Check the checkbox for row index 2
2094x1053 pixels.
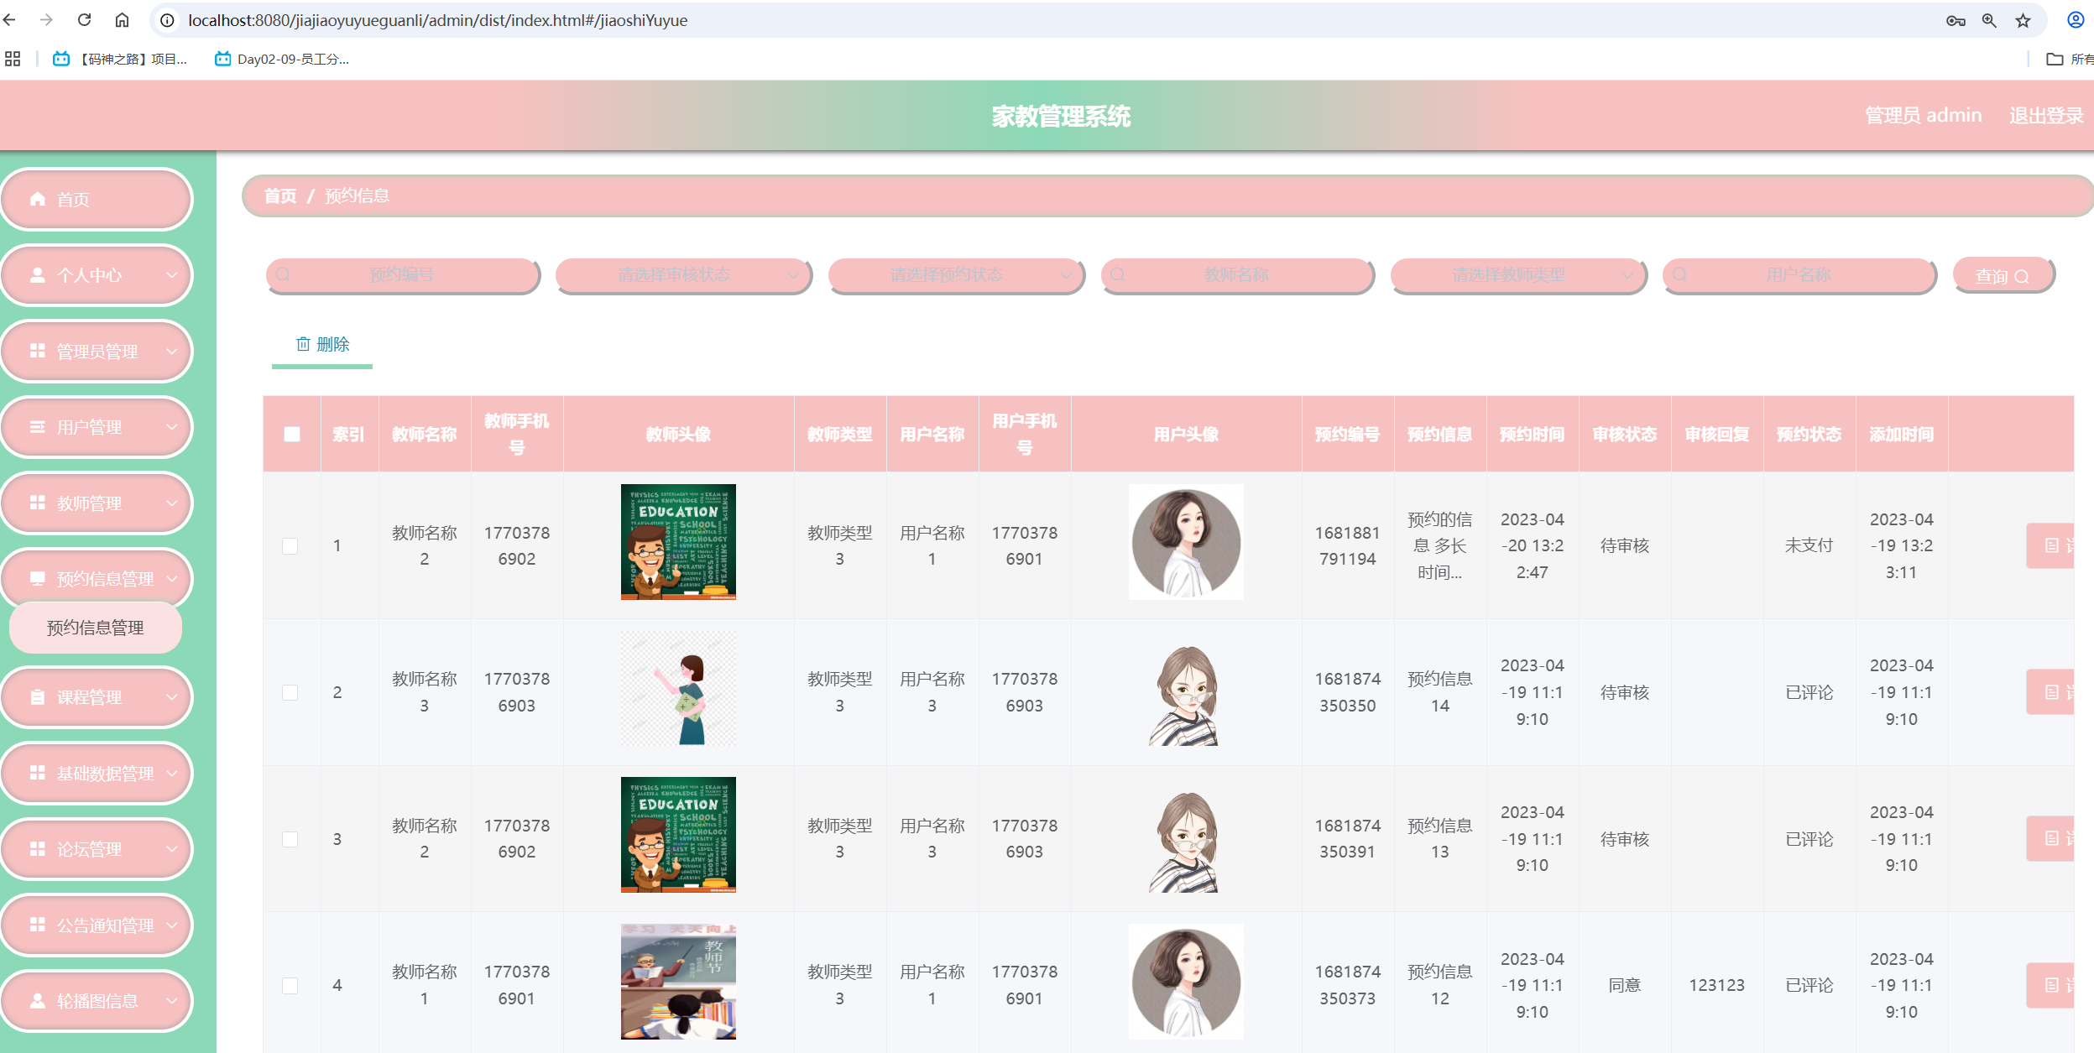click(x=290, y=692)
